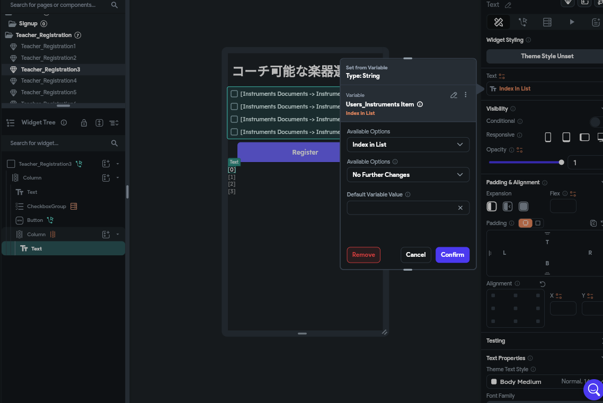Click the Widget Tree info icon

[64, 122]
